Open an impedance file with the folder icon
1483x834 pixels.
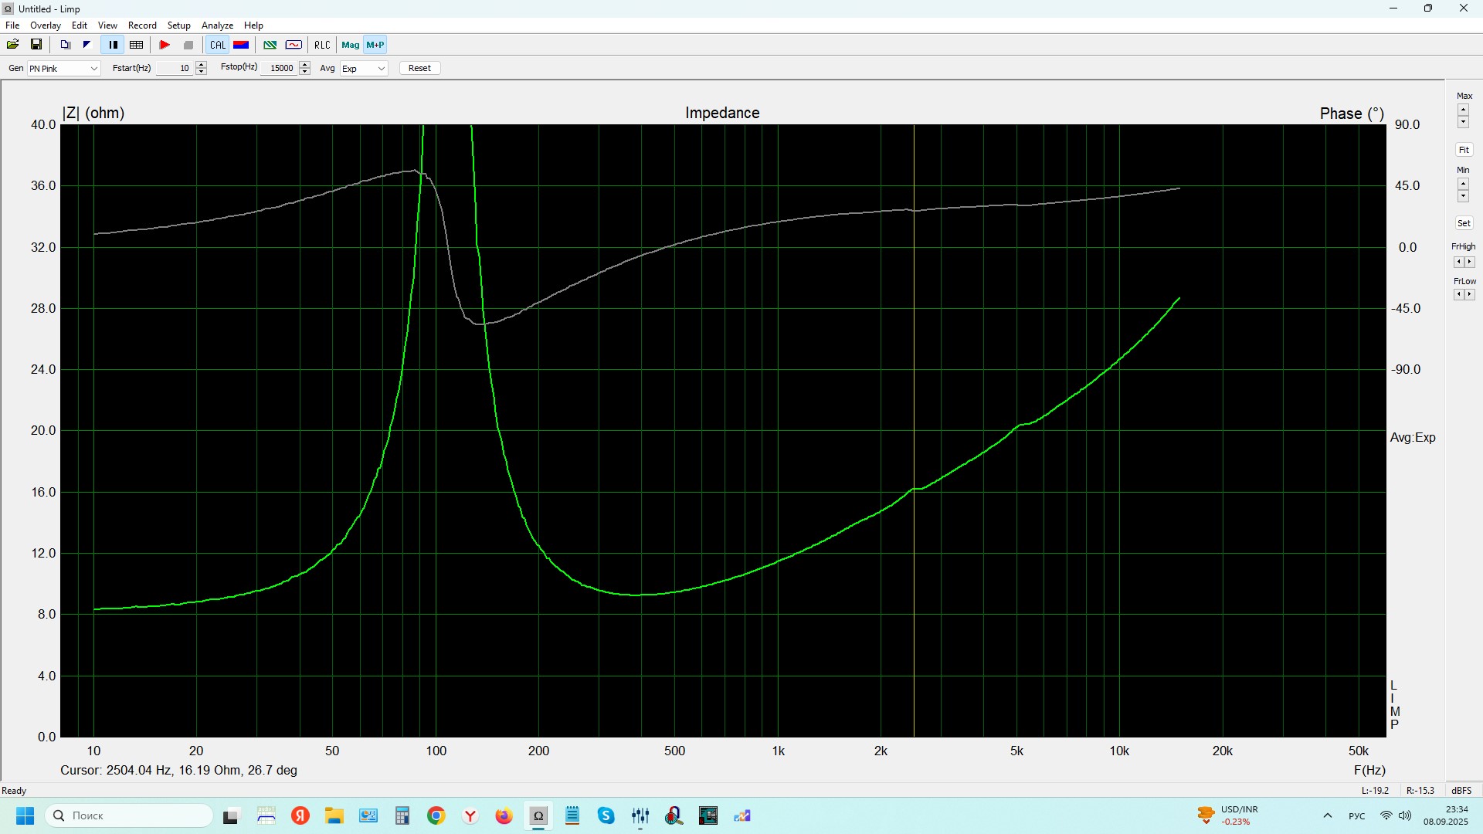tap(13, 45)
